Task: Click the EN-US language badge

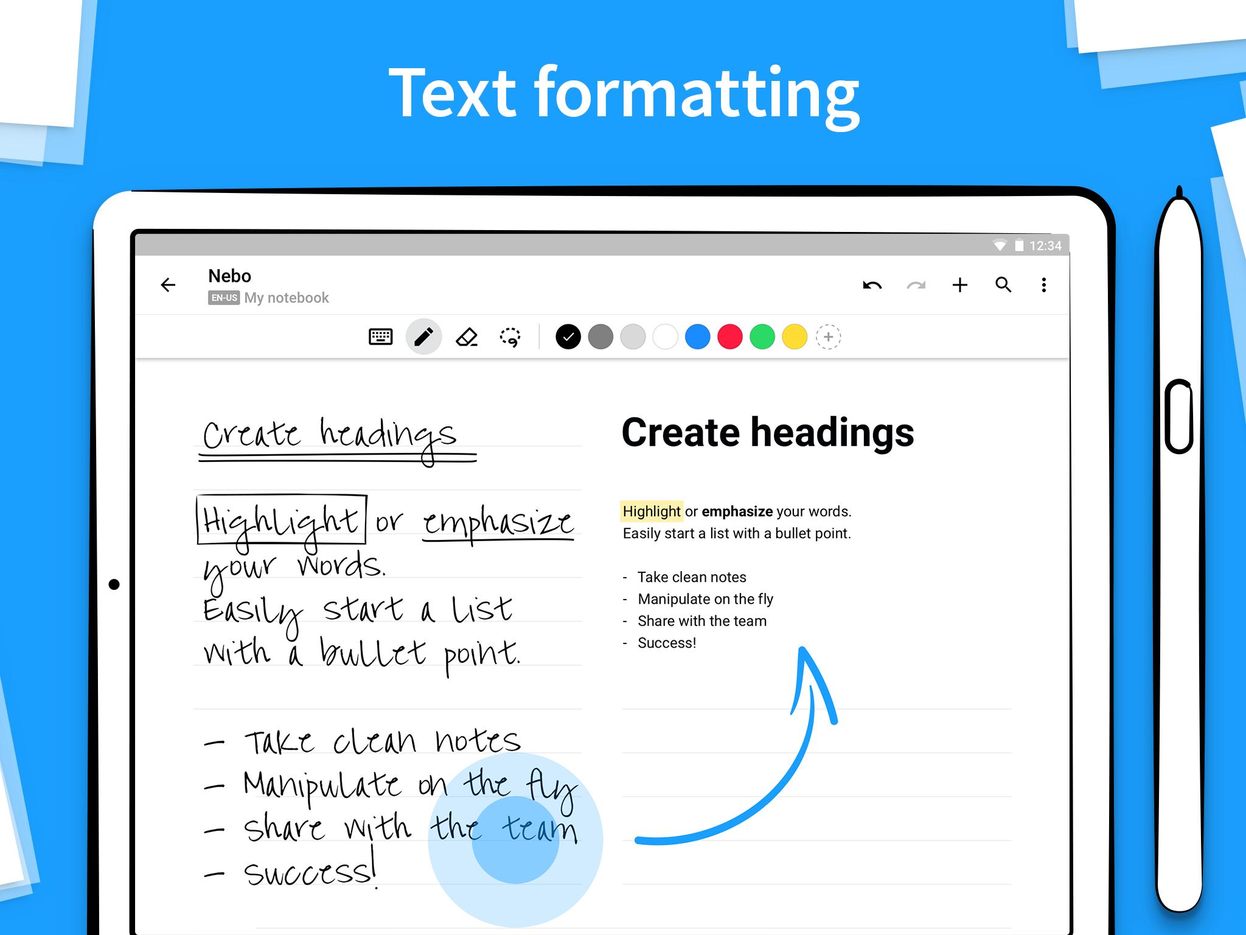Action: [223, 298]
